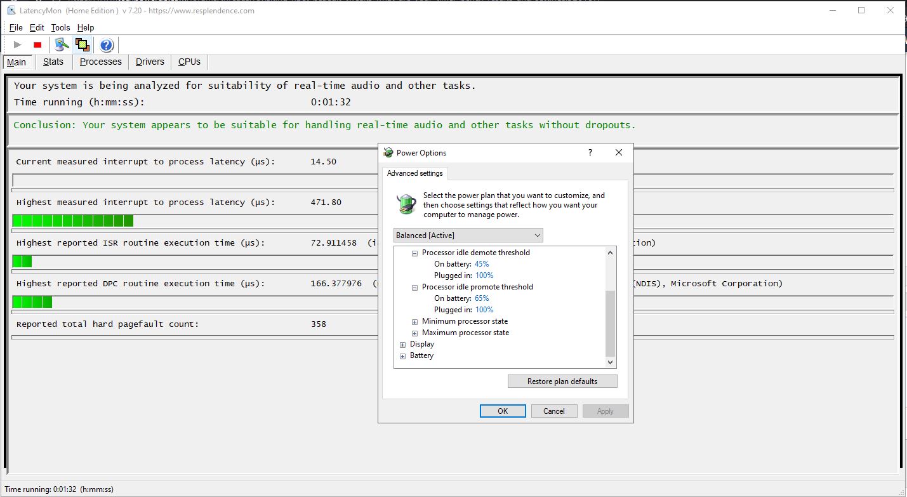The image size is (907, 497).
Task: Expand Minimum processor state
Action: click(x=414, y=321)
